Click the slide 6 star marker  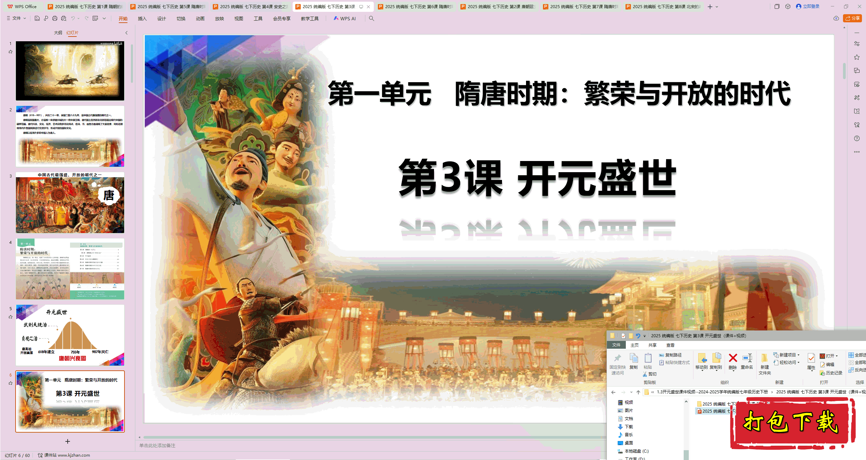10,383
